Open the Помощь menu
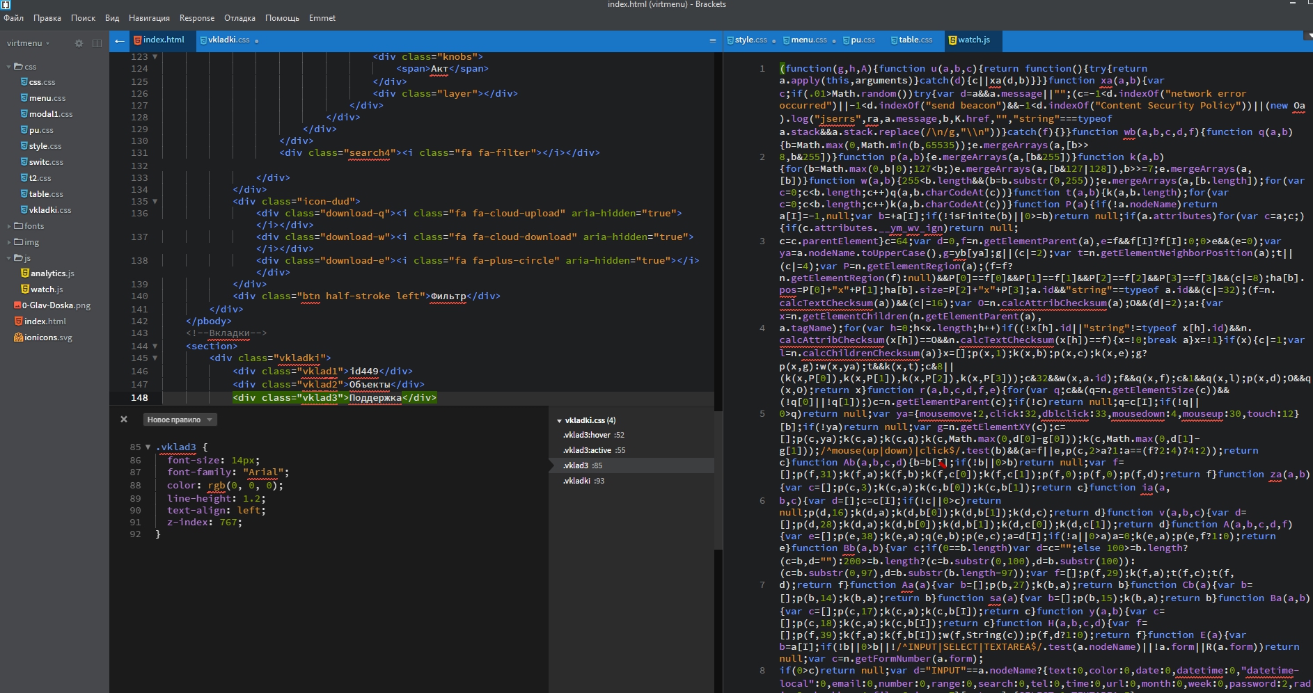1313x693 pixels. pyautogui.click(x=282, y=18)
